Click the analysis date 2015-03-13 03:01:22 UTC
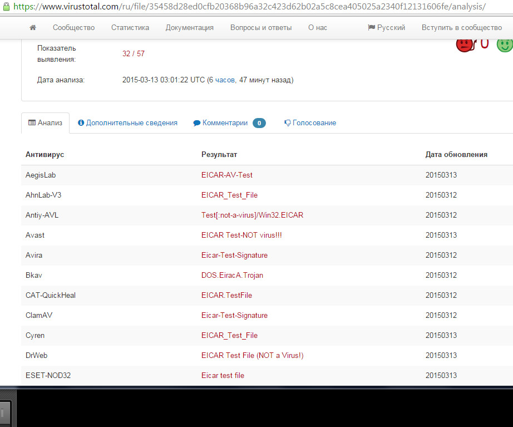 click(x=164, y=80)
